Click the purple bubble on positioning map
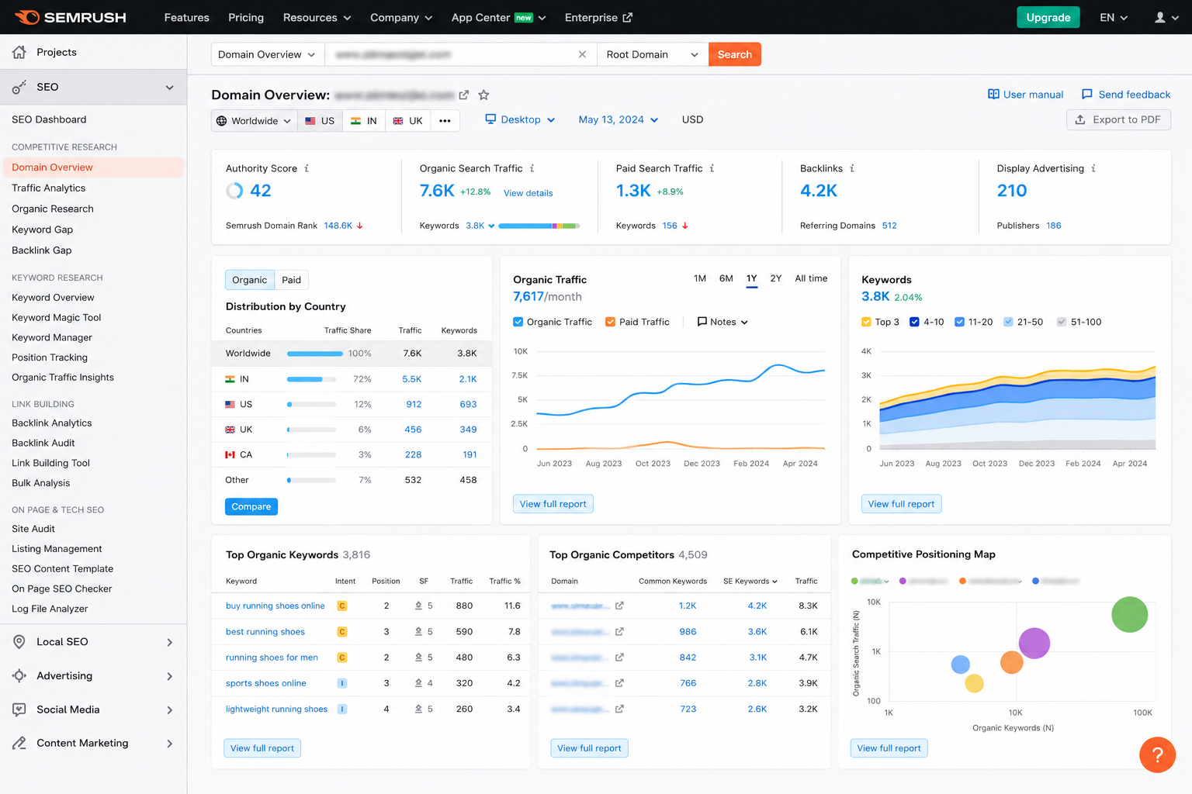Screen dimensions: 1192x794 point(1034,643)
